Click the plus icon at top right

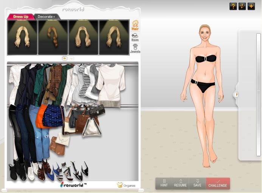[x=251, y=6]
